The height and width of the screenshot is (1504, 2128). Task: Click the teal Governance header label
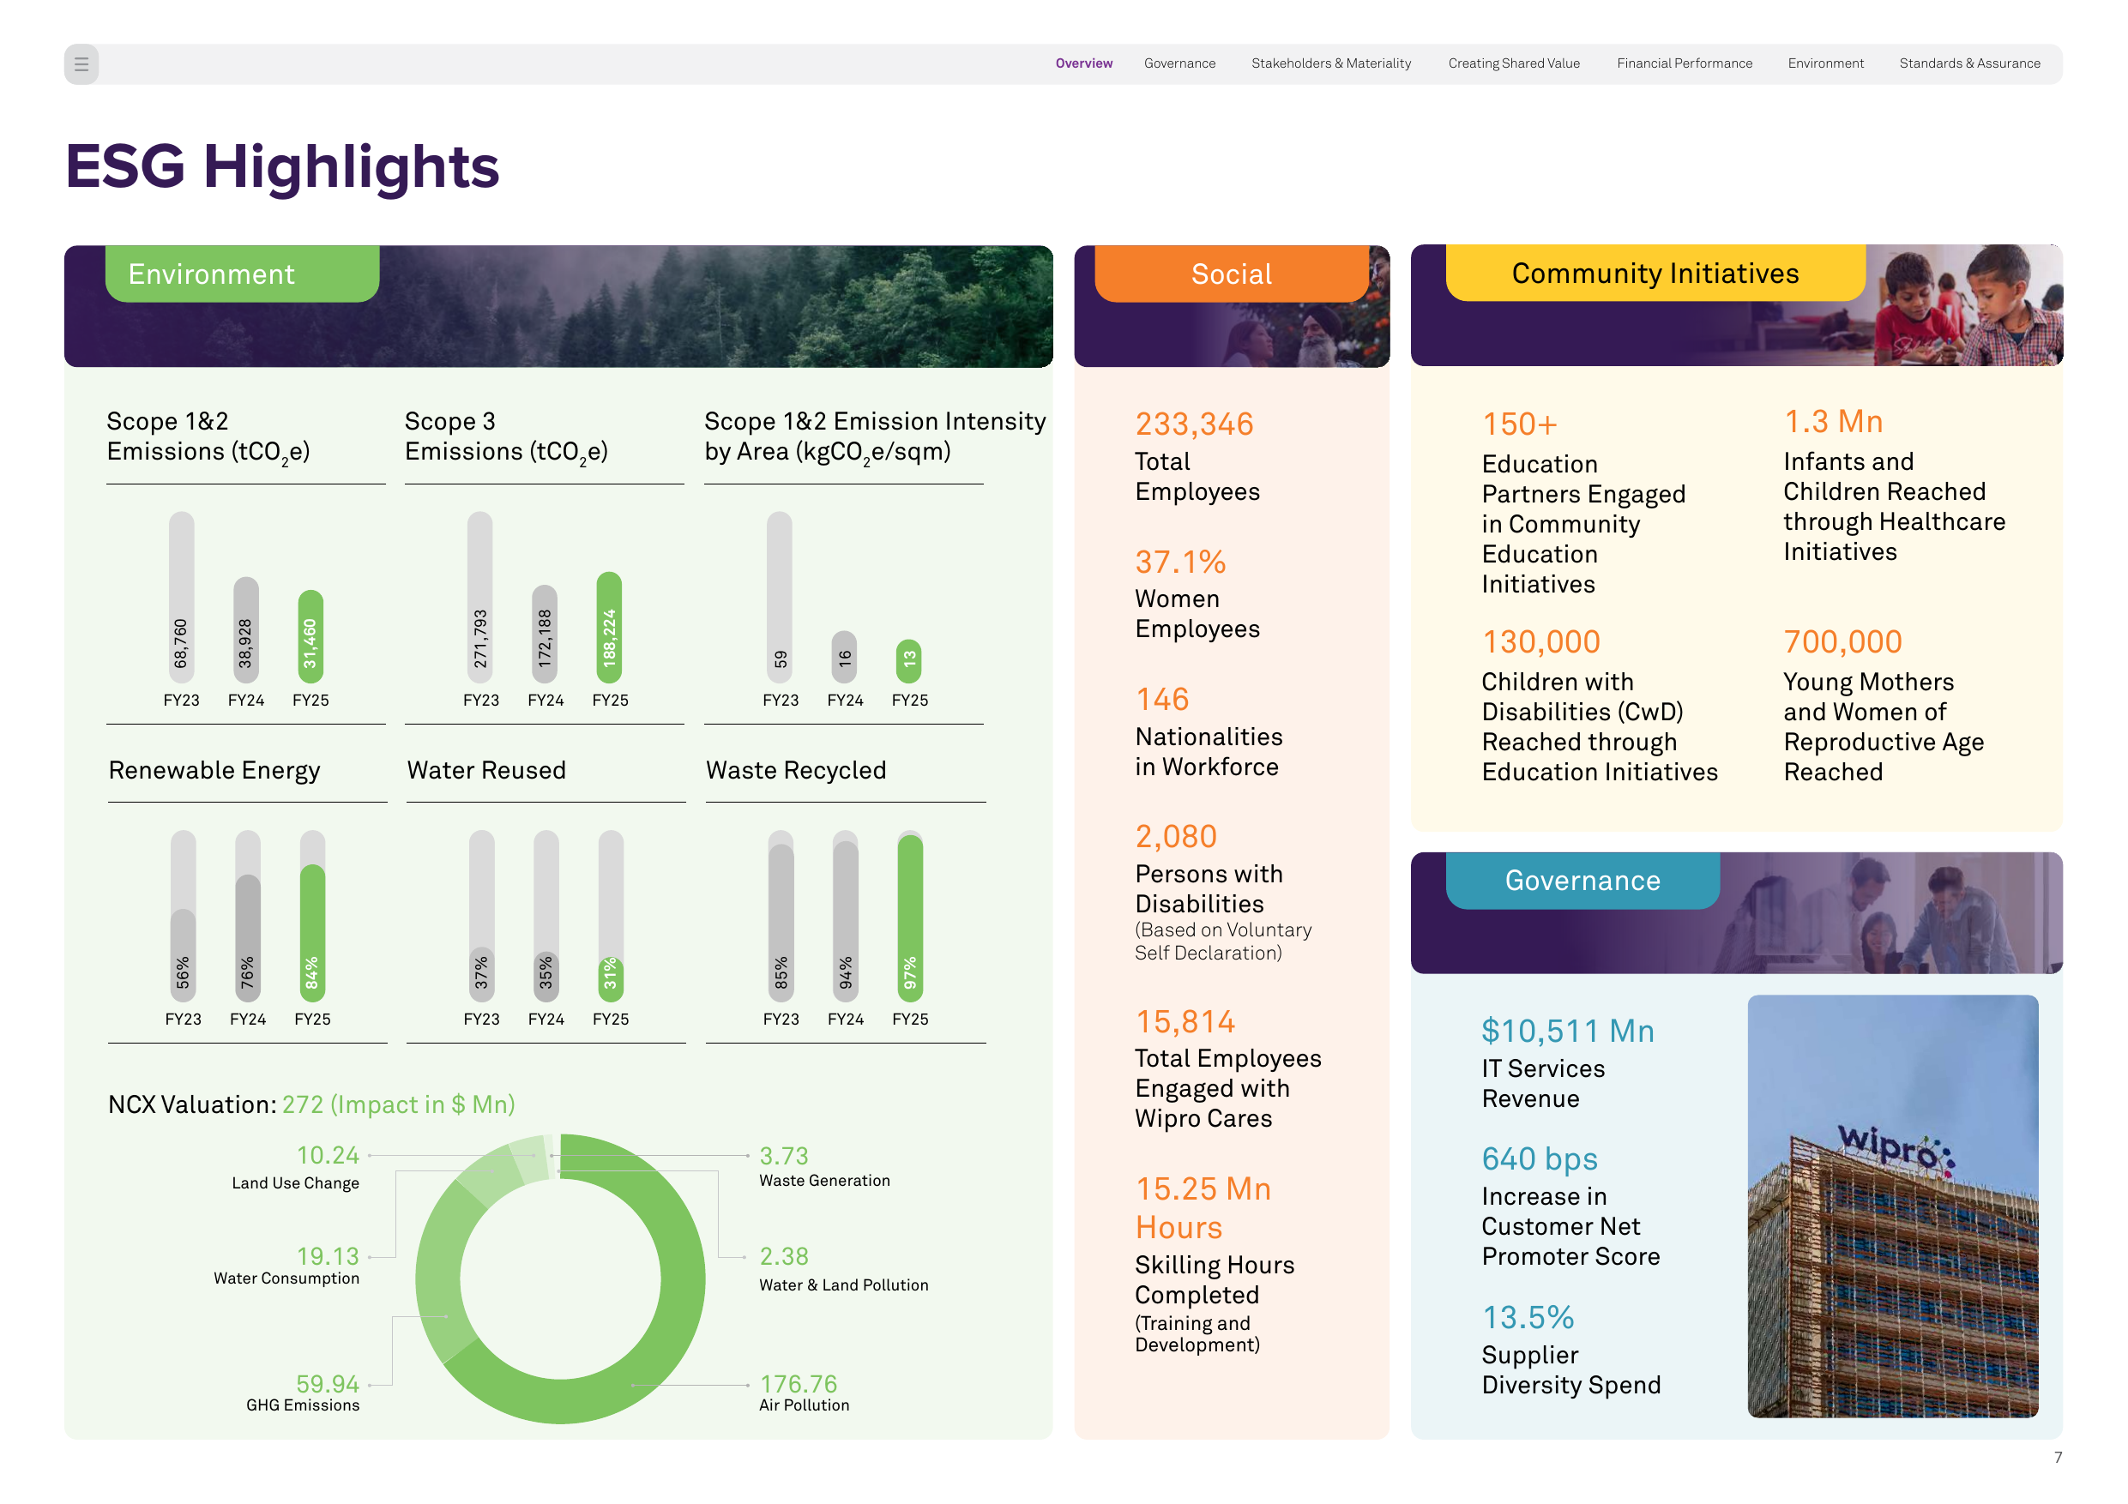click(1582, 881)
